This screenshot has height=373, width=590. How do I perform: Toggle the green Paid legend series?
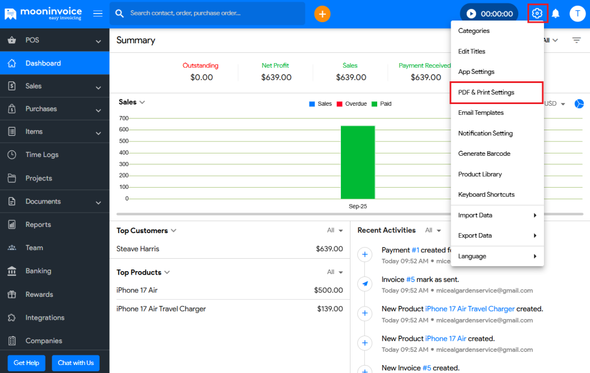click(381, 104)
